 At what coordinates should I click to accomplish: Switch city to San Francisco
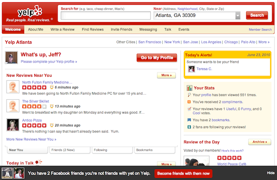(149, 42)
